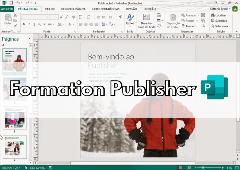Click the zoom slider in status bar
Screen dimensions: 240x170
coord(203,168)
